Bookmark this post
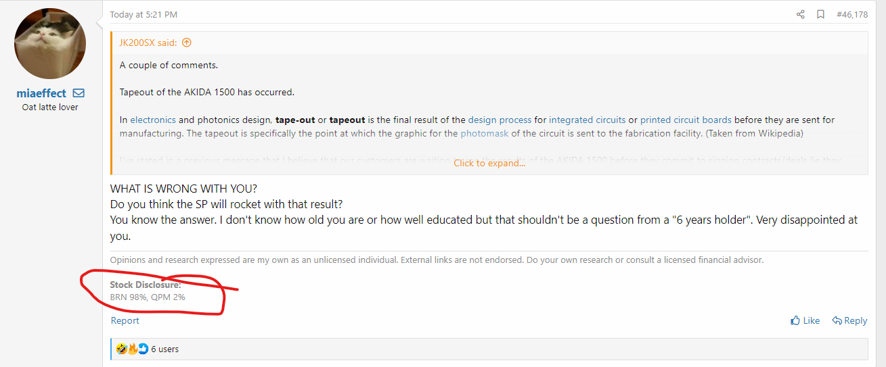This screenshot has height=367, width=886. [820, 14]
